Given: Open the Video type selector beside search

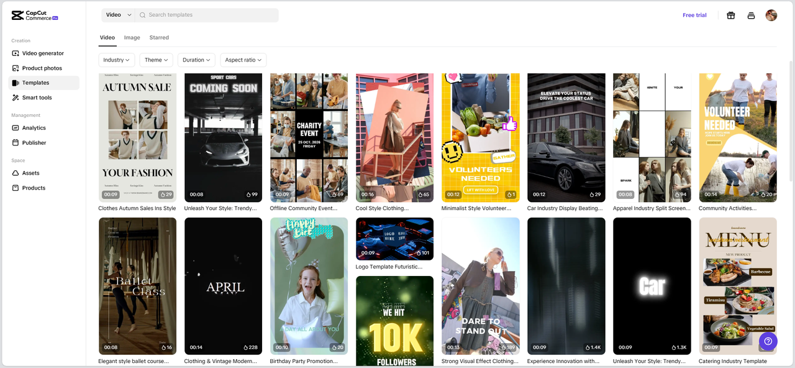Looking at the screenshot, I should tap(118, 15).
